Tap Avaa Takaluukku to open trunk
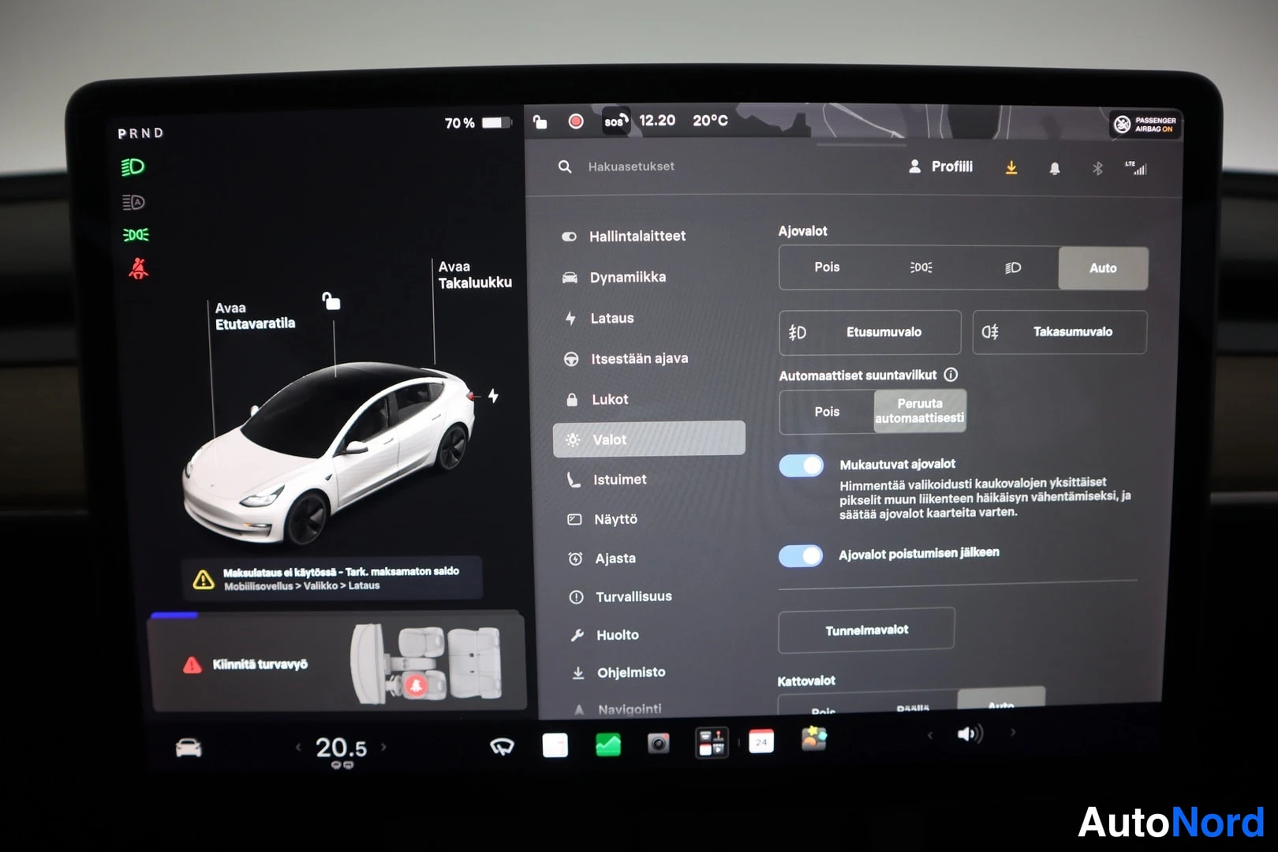The height and width of the screenshot is (852, 1278). (475, 275)
